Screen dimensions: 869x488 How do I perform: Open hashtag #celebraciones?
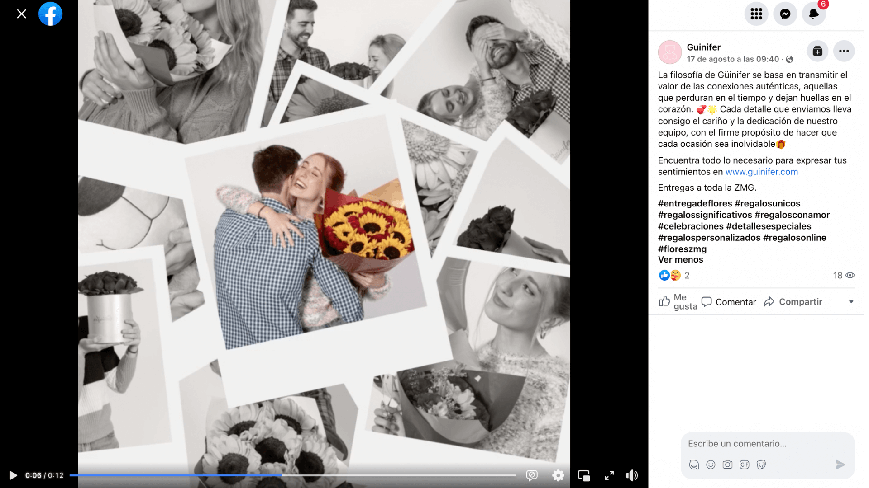coord(691,226)
